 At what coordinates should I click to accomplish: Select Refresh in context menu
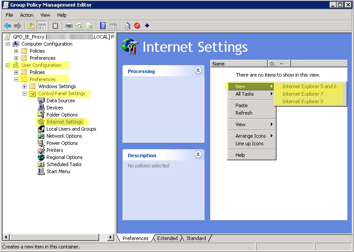(x=251, y=113)
